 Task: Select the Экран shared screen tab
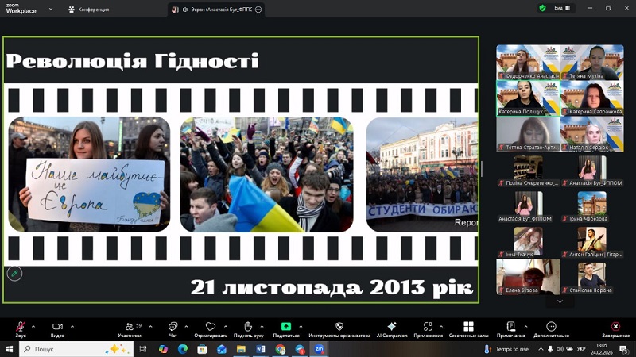coord(216,10)
